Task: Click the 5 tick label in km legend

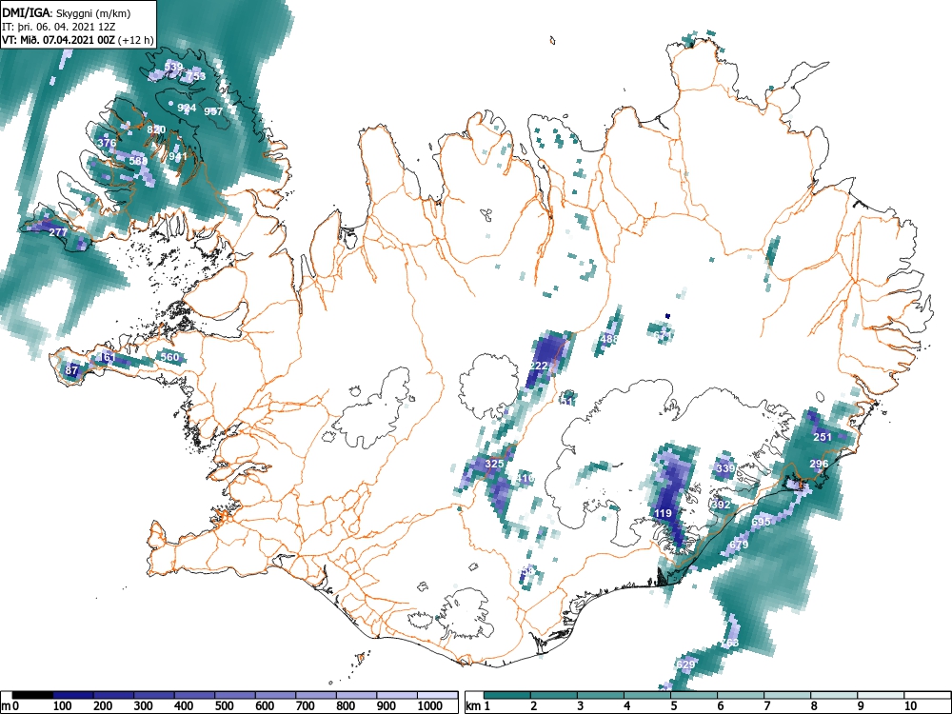Action: point(674,706)
